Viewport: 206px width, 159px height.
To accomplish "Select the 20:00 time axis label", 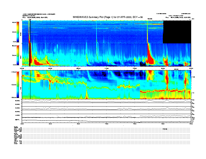I will pos(163,68).
